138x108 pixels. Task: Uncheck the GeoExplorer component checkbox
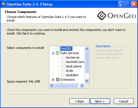click(63, 66)
